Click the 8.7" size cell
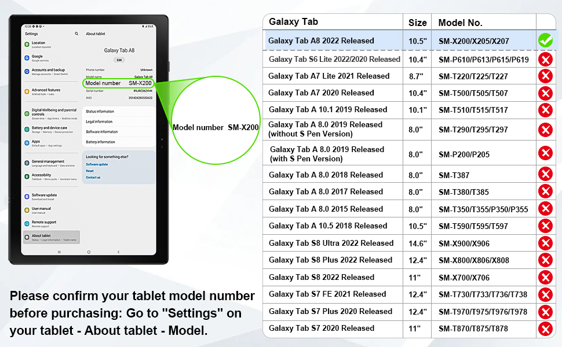The image size is (562, 347). tap(416, 76)
